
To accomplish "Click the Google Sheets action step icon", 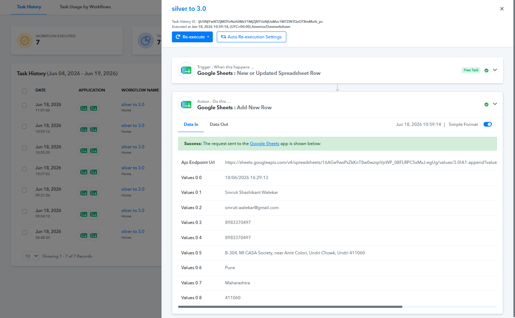I will coord(186,105).
